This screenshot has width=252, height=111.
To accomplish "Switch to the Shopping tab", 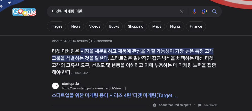I will tap(136, 26).
